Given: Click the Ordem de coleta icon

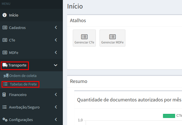Looking at the screenshot, I should 6,76.
